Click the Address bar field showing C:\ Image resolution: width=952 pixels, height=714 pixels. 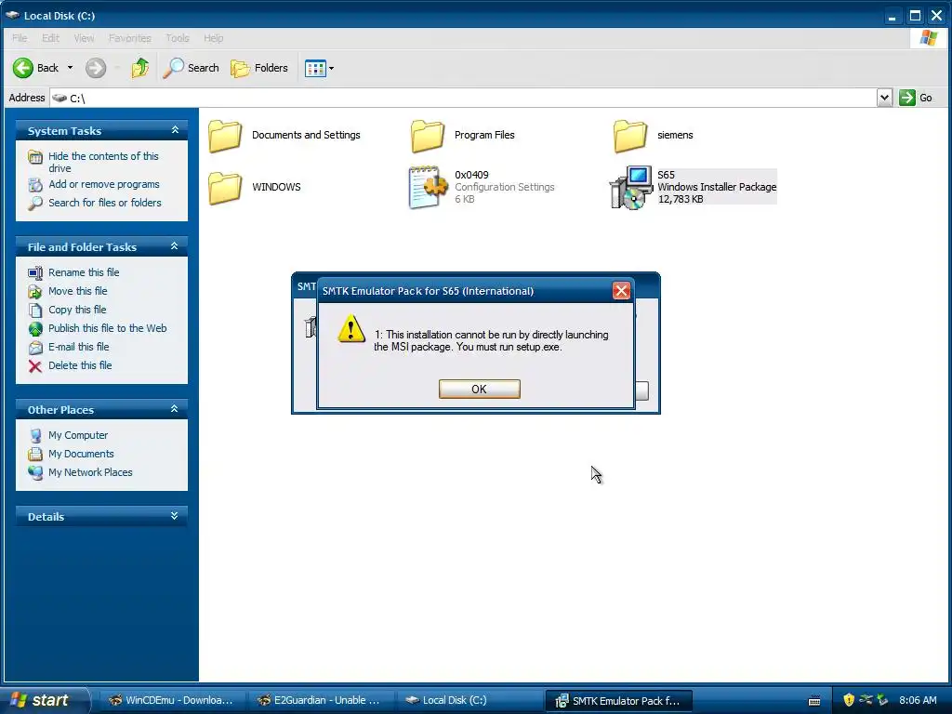[463, 98]
